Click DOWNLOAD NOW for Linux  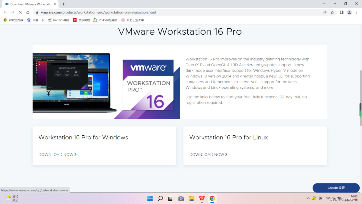[x=208, y=155]
